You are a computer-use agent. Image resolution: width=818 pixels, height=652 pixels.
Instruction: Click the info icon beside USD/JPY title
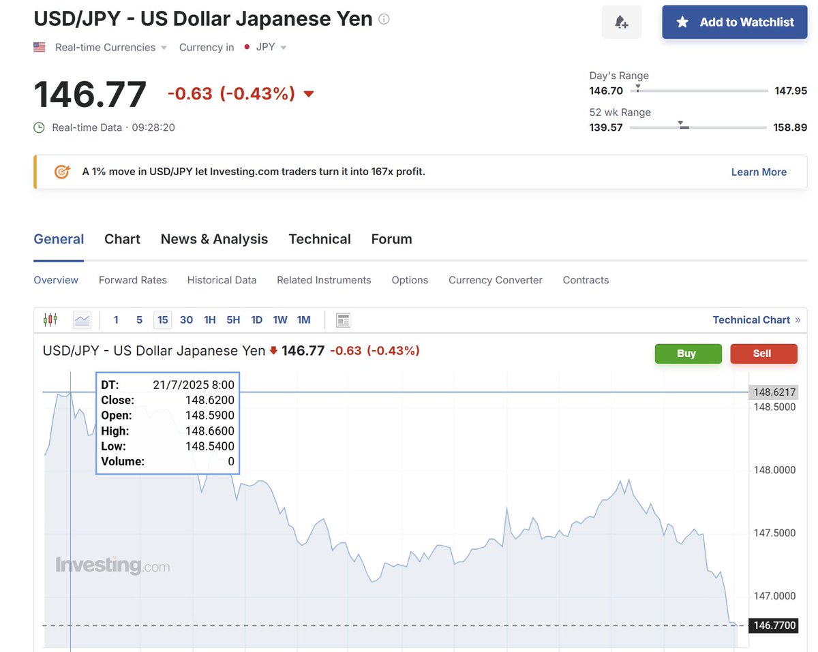(x=384, y=19)
